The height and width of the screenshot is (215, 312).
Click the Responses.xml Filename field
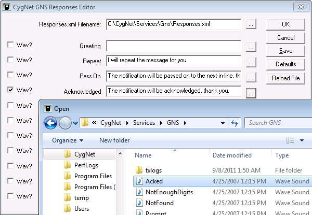click(x=174, y=24)
